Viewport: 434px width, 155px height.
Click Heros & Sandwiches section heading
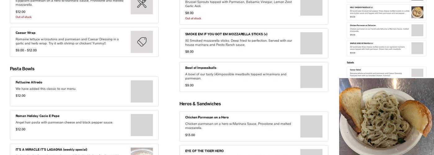[x=200, y=104]
